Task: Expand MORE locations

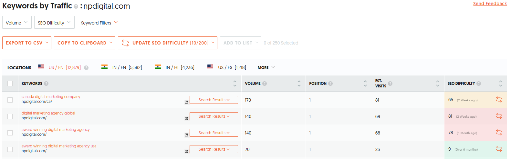Action: coord(266,67)
